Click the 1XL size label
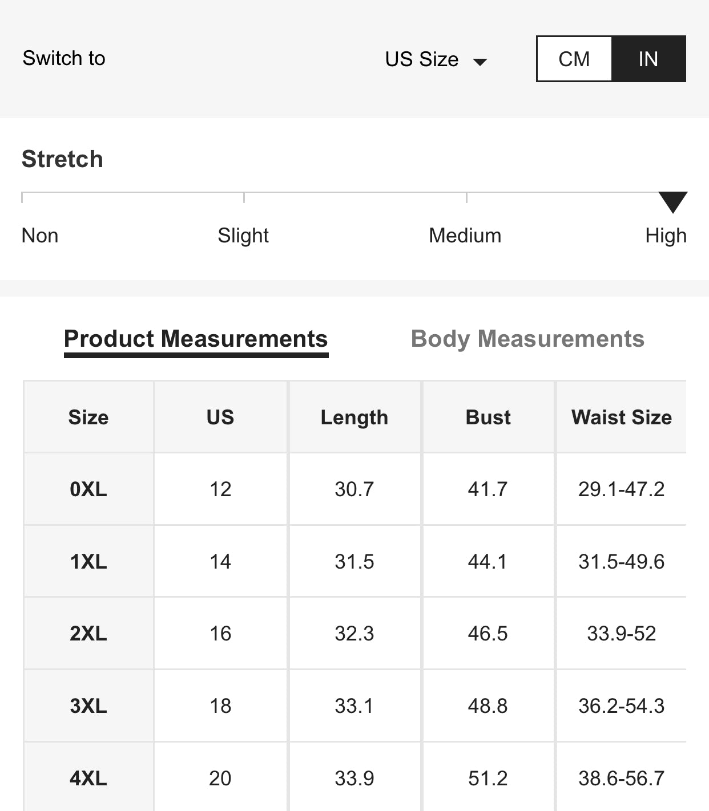 pos(88,561)
